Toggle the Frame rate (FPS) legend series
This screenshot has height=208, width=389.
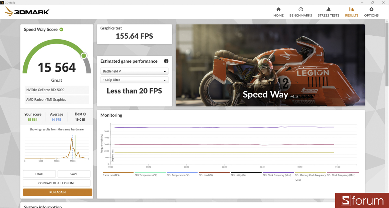pyautogui.click(x=118, y=174)
